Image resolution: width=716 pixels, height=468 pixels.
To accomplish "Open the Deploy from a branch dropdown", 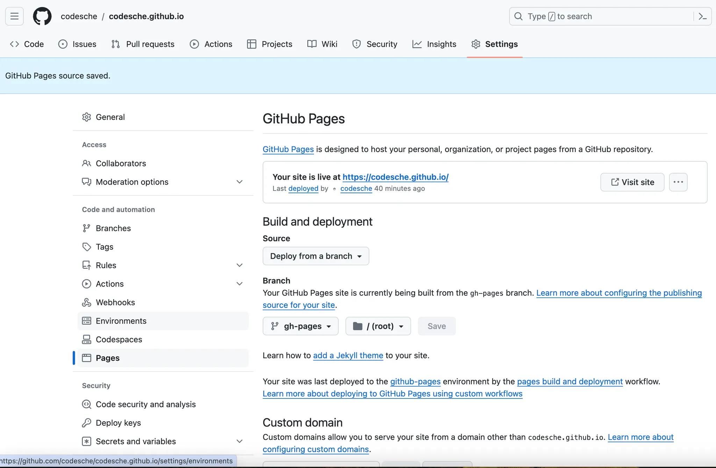I will [315, 256].
